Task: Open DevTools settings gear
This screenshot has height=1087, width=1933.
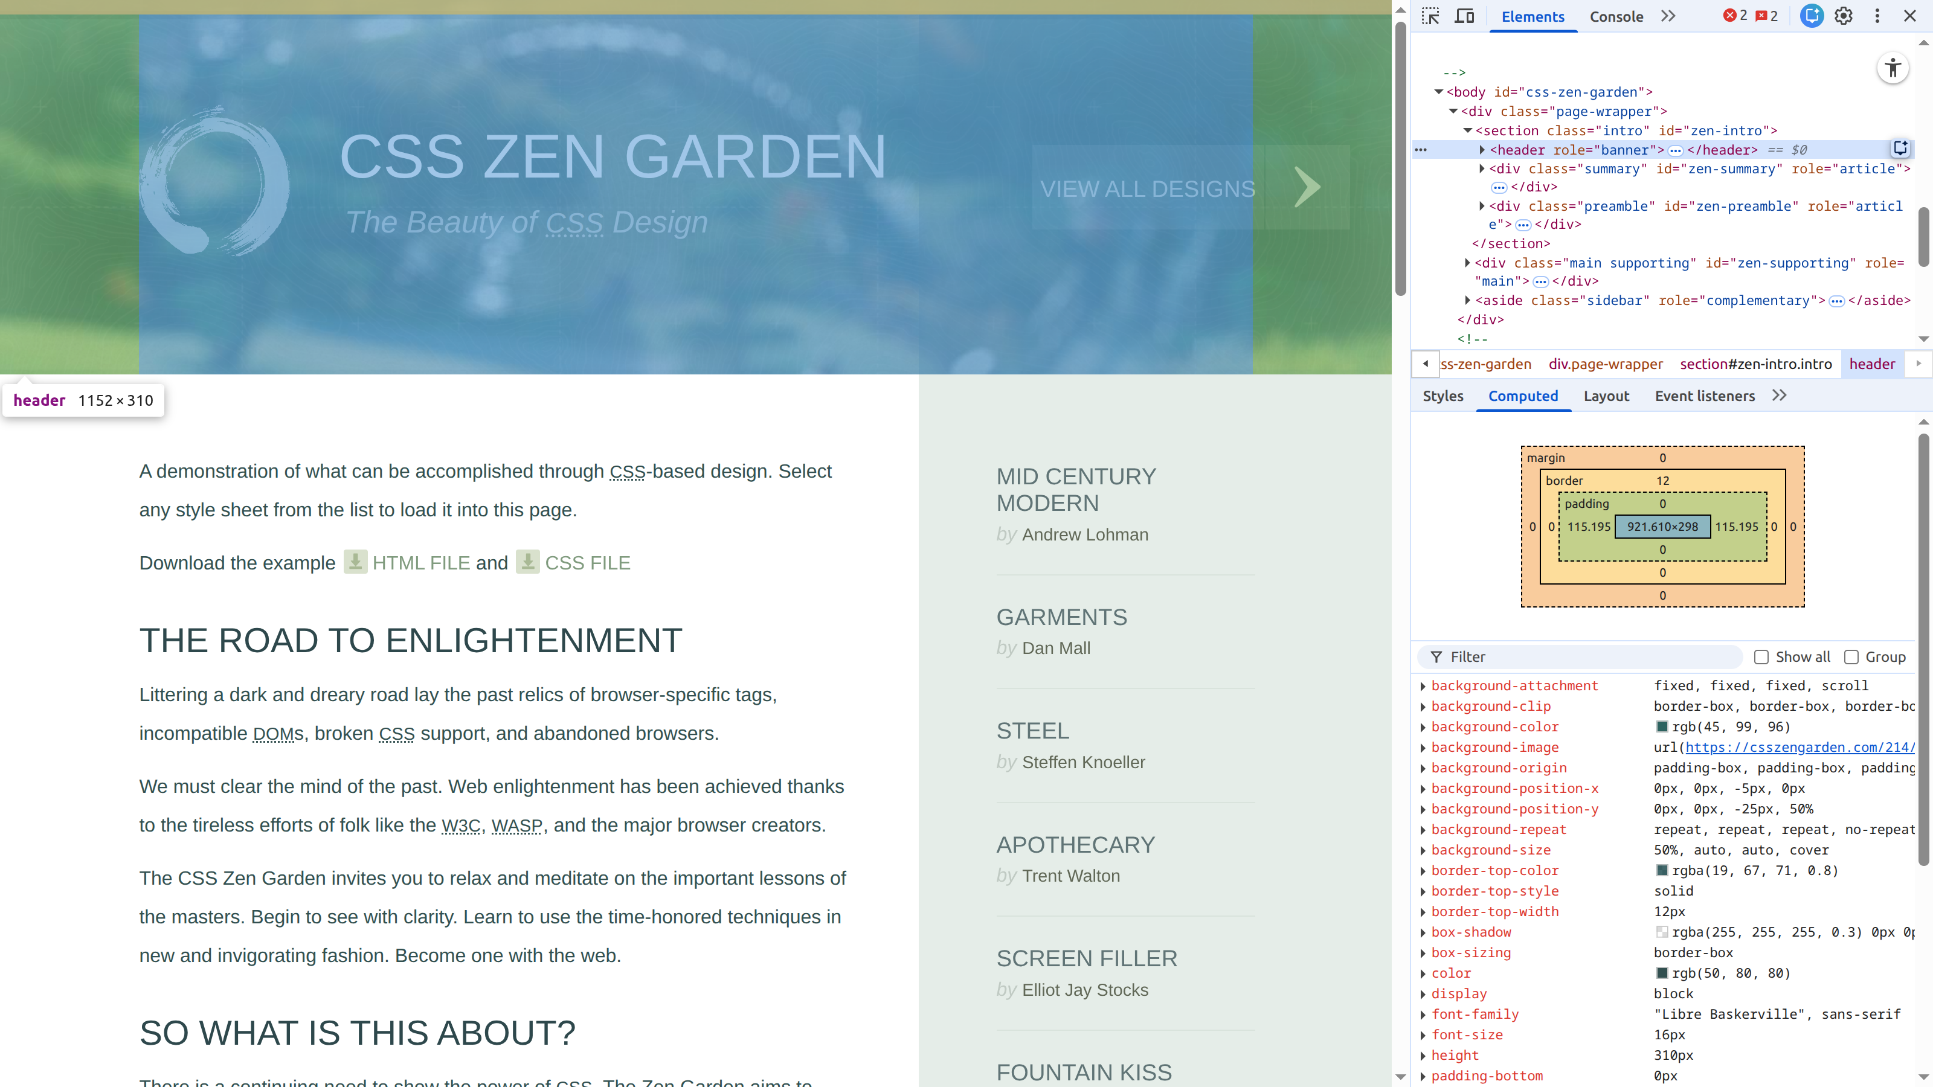Action: [1844, 16]
